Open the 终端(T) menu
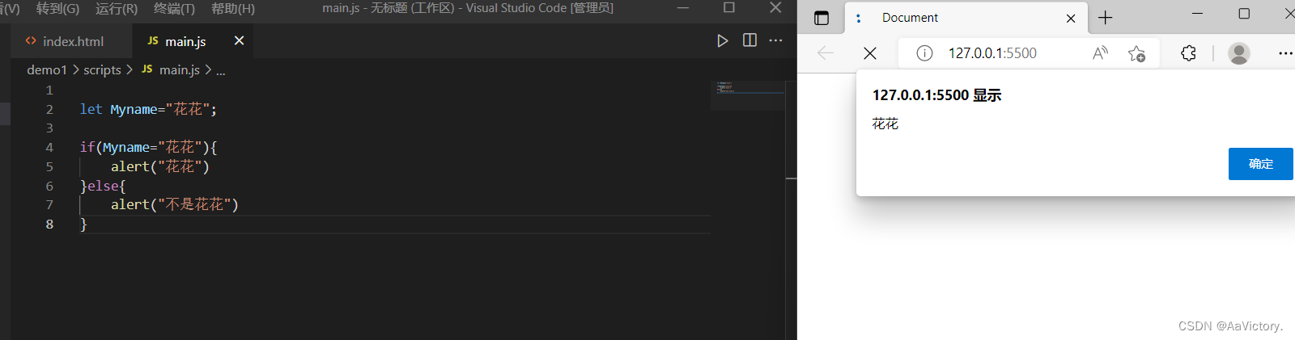1295x340 pixels. click(x=174, y=8)
